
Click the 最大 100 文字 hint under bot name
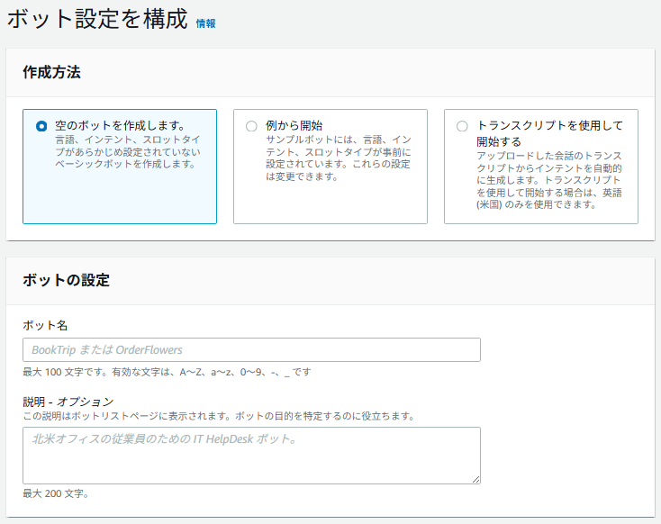point(167,372)
